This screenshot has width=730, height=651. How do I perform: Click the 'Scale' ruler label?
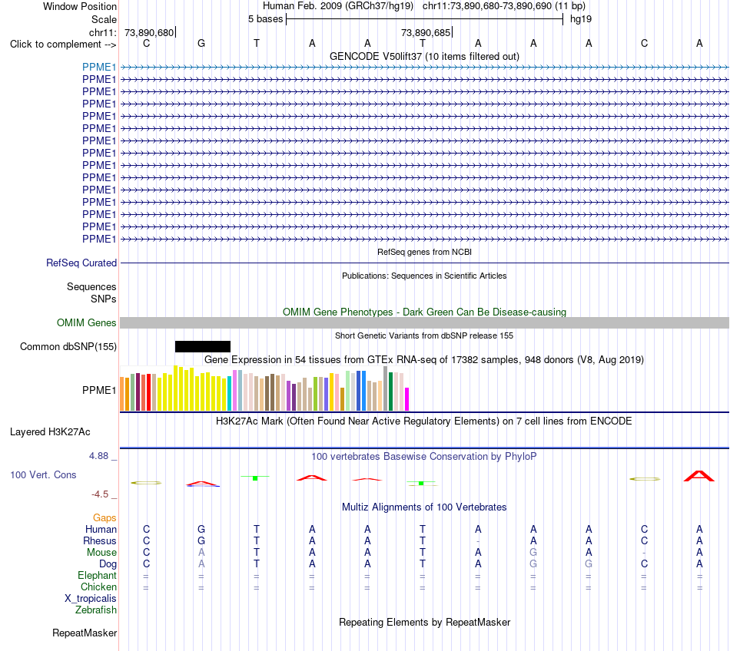click(104, 19)
